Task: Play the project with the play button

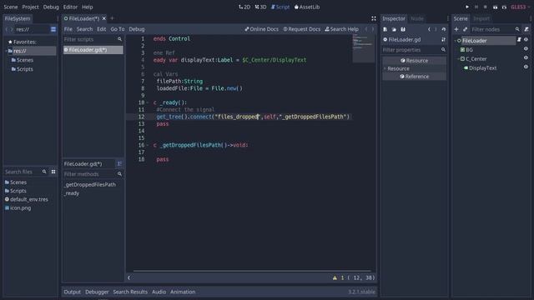Action: coord(467,7)
